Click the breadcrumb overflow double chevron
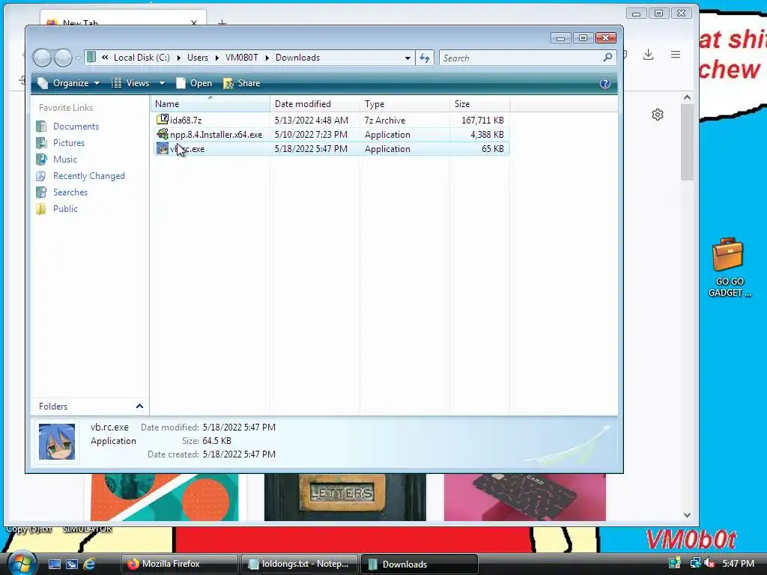This screenshot has height=575, width=767. [105, 57]
